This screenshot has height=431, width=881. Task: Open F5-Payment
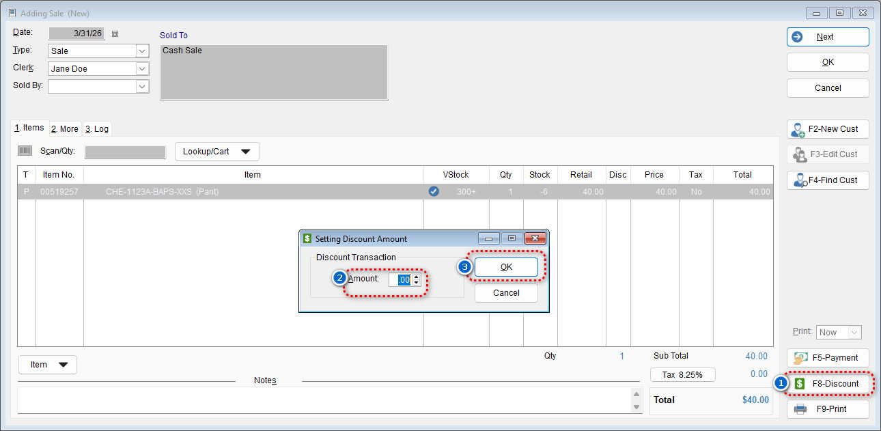(x=828, y=357)
